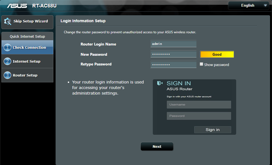Click the Password field in sign-in preview

pos(199,116)
